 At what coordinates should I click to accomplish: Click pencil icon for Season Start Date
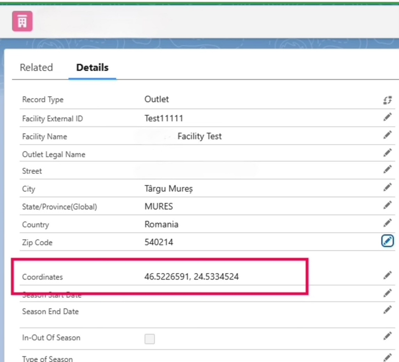(387, 293)
